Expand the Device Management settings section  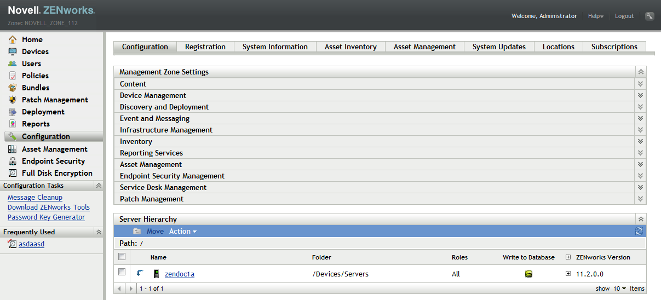coord(640,95)
